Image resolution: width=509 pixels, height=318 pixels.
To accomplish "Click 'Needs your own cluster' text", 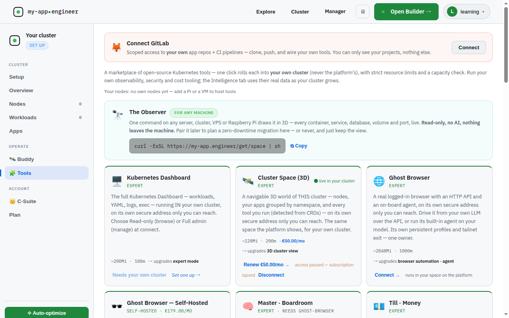I will 139,275.
